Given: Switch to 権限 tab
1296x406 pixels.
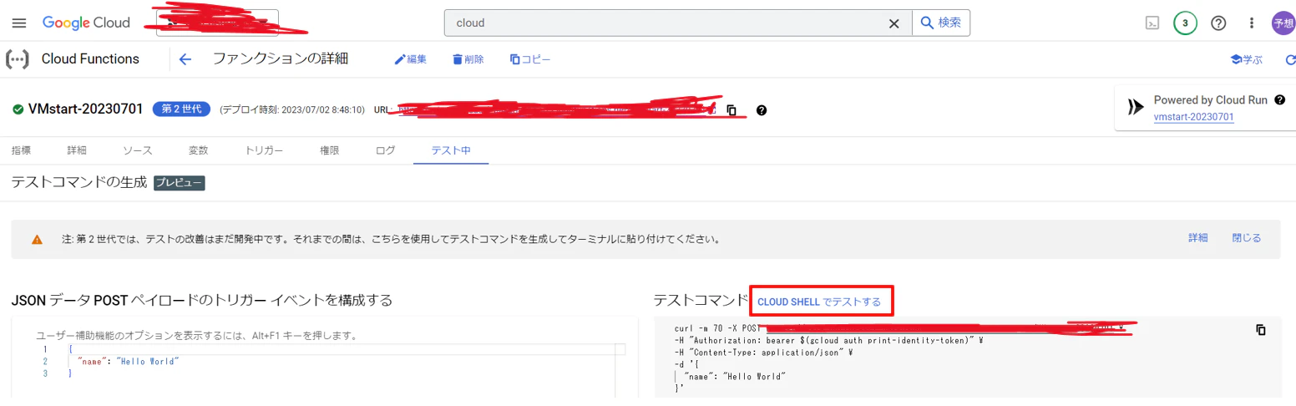Looking at the screenshot, I should 330,150.
